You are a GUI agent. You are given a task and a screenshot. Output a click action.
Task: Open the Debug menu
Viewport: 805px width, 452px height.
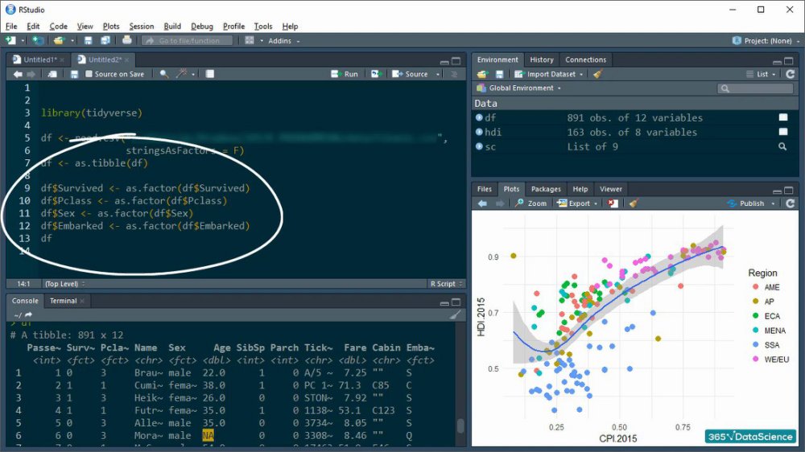(202, 27)
